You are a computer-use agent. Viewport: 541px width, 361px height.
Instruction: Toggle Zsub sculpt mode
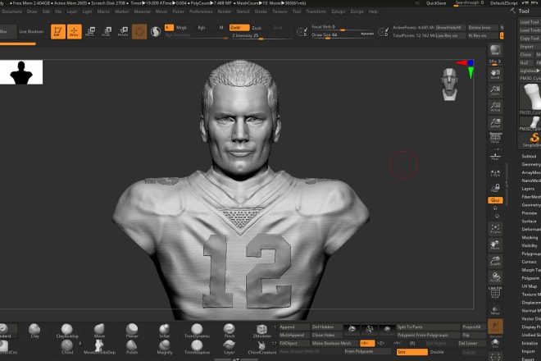257,28
